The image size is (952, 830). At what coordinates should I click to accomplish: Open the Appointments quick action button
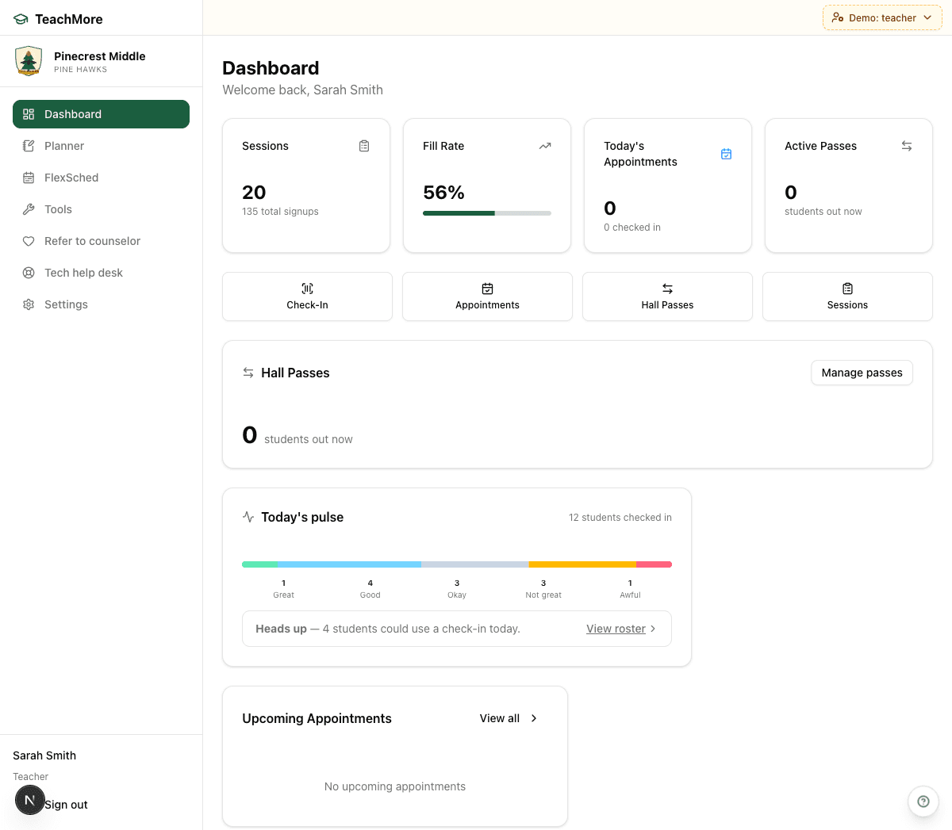[487, 296]
